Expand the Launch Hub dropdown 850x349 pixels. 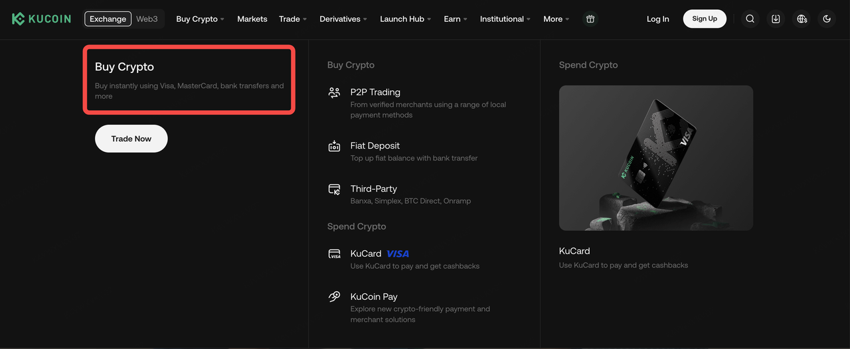point(405,19)
